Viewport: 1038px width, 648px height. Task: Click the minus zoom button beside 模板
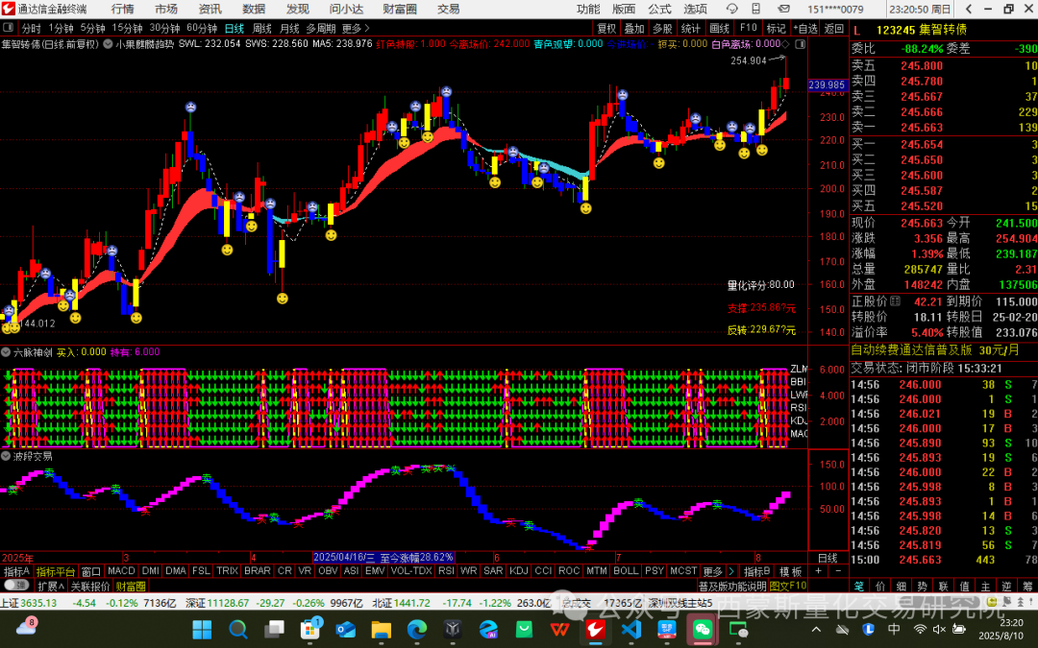(x=838, y=570)
